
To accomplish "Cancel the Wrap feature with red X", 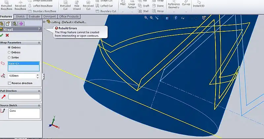I will (7, 35).
